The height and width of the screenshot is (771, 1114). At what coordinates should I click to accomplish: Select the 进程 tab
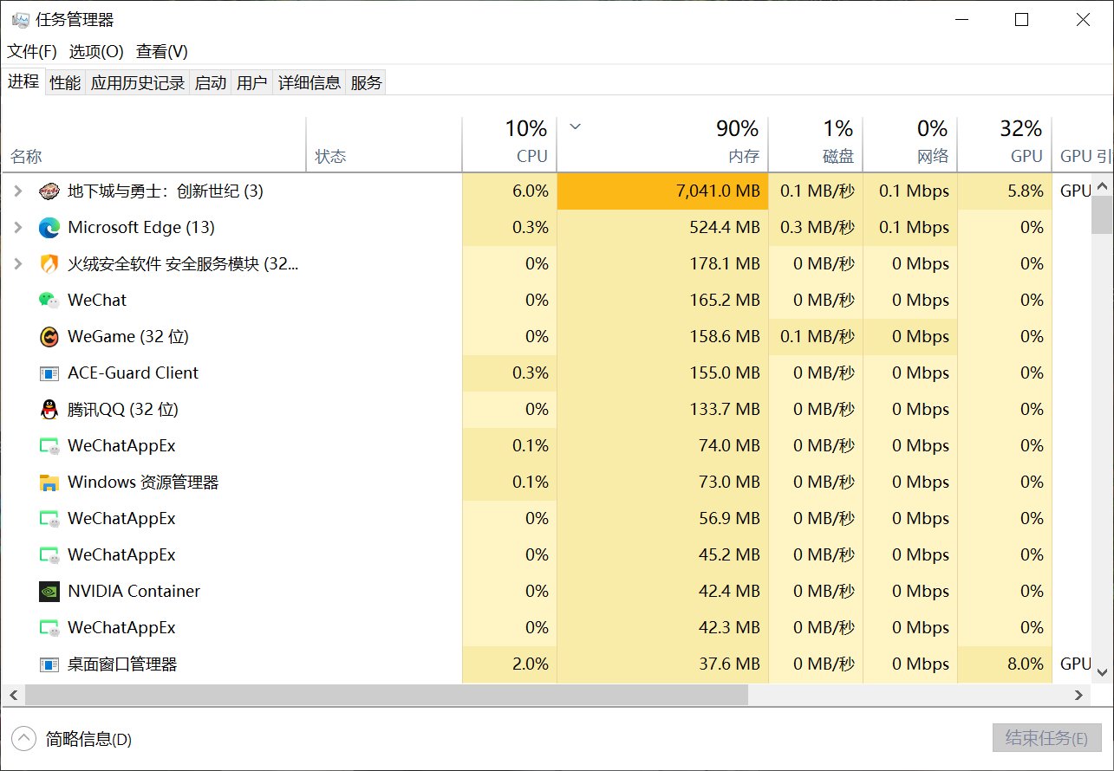pyautogui.click(x=23, y=81)
